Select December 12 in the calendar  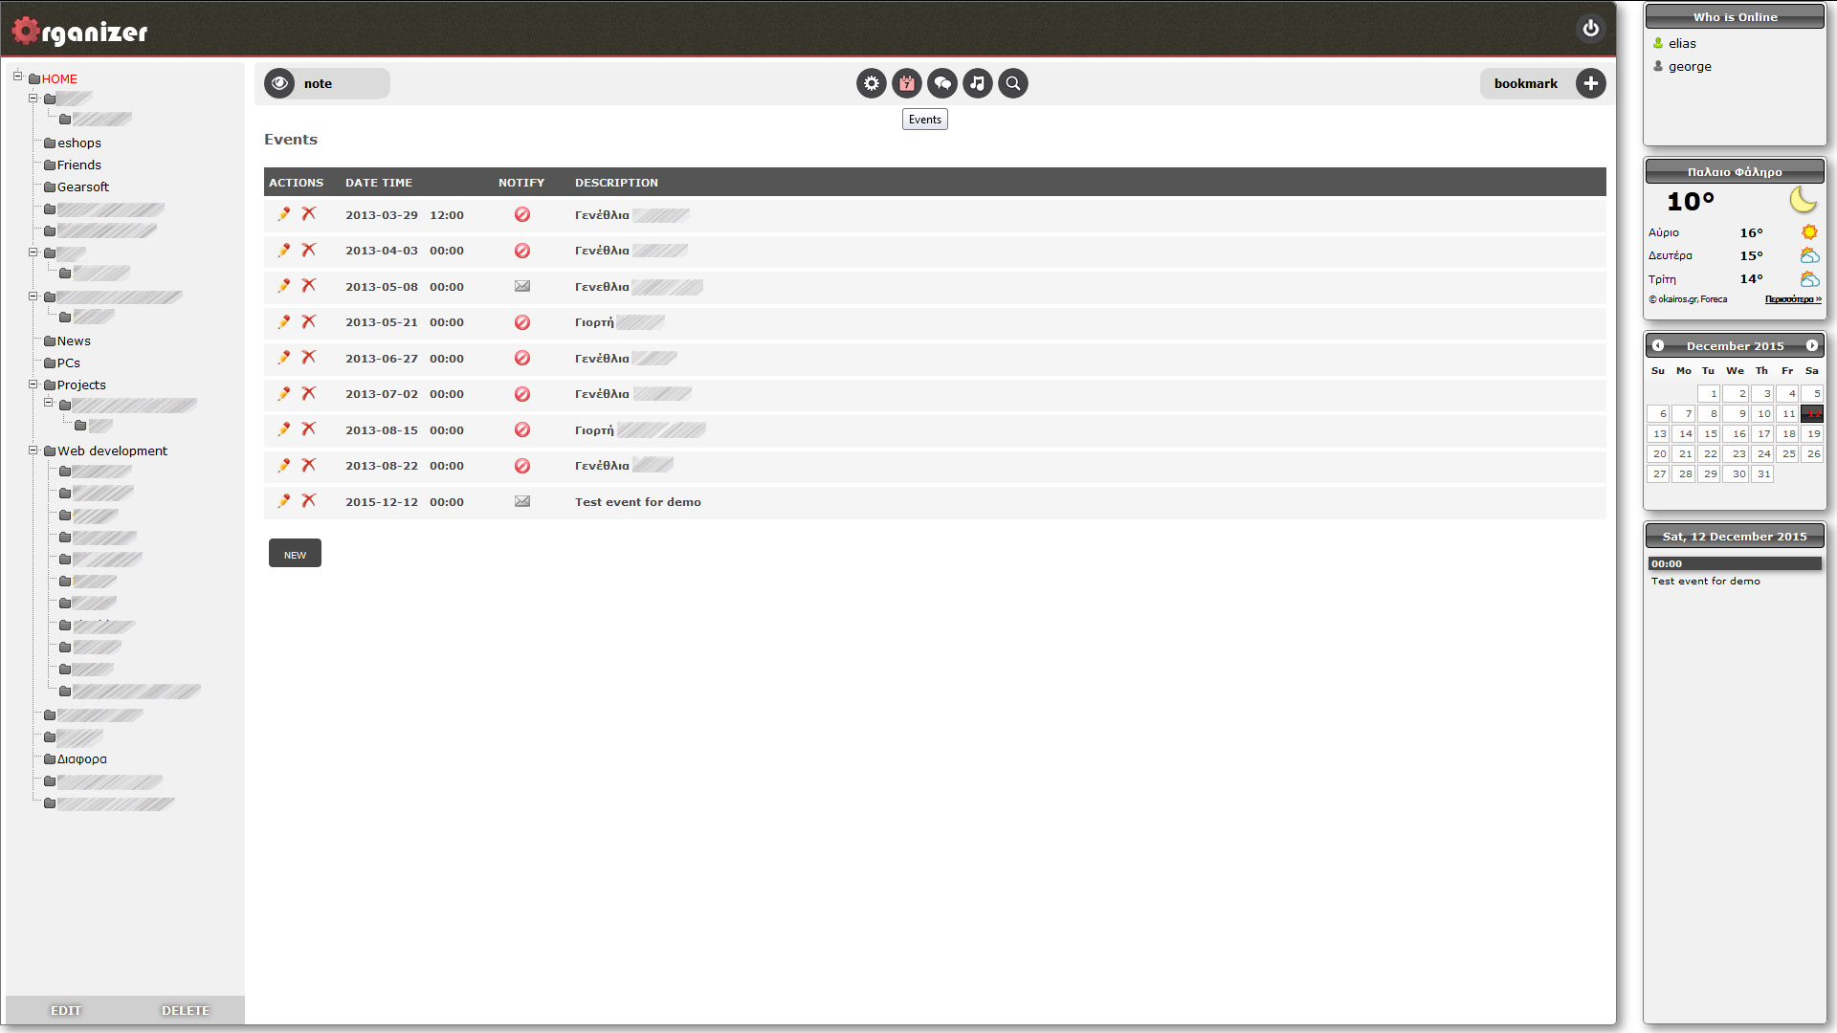tap(1812, 413)
